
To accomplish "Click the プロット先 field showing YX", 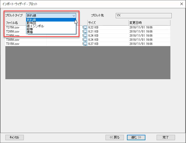I will (x=144, y=16).
